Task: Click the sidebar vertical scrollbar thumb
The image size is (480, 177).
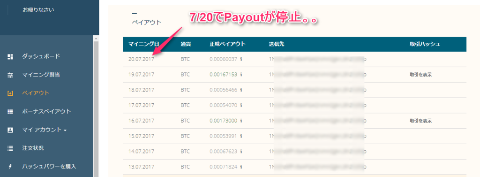Action: 96,109
